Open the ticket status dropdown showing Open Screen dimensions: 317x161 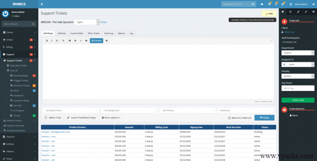86,22
